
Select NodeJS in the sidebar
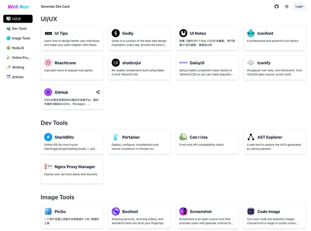tap(17, 48)
